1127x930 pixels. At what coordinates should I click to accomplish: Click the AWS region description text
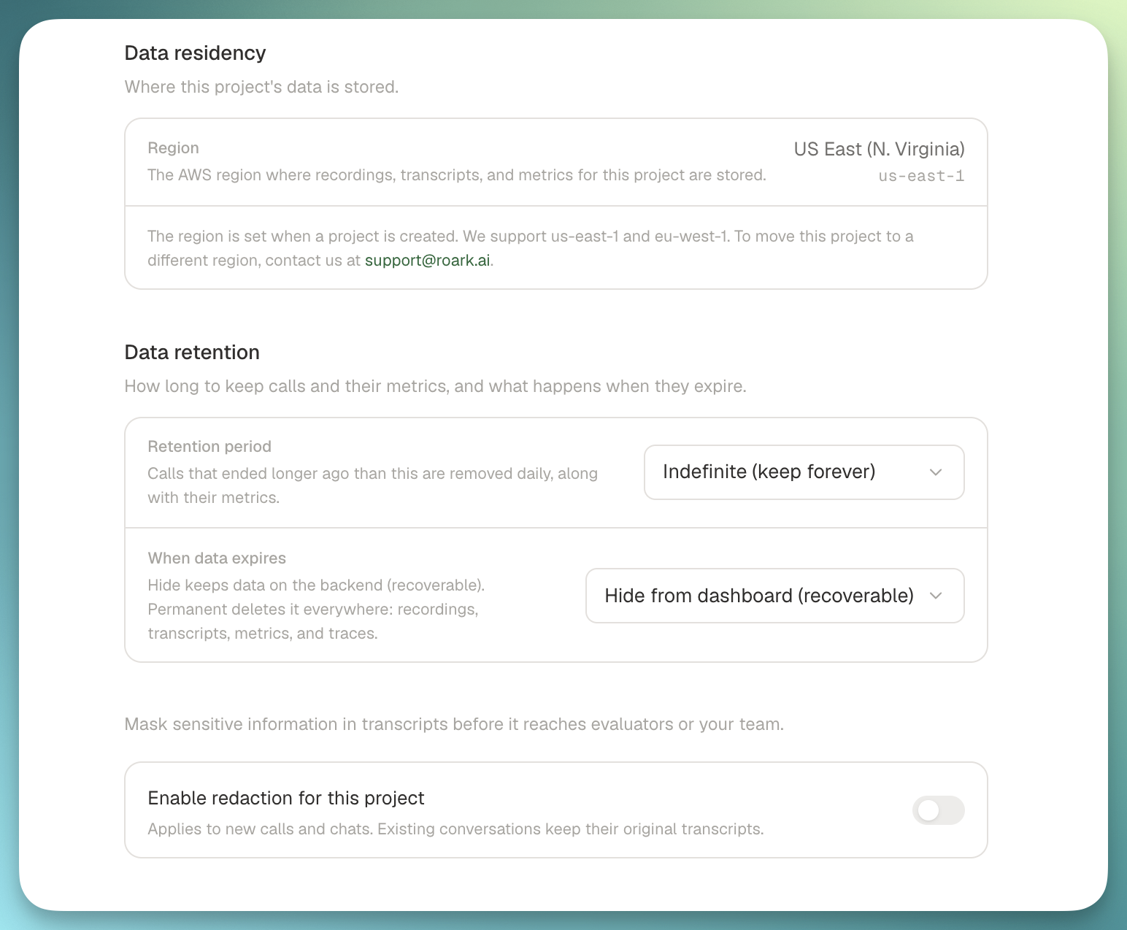[457, 175]
